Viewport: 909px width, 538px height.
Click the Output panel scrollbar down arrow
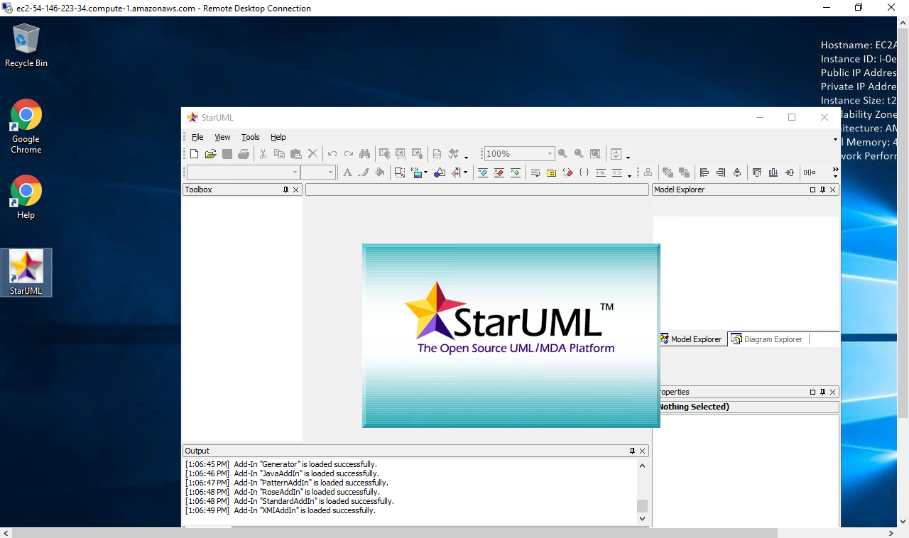tap(642, 519)
